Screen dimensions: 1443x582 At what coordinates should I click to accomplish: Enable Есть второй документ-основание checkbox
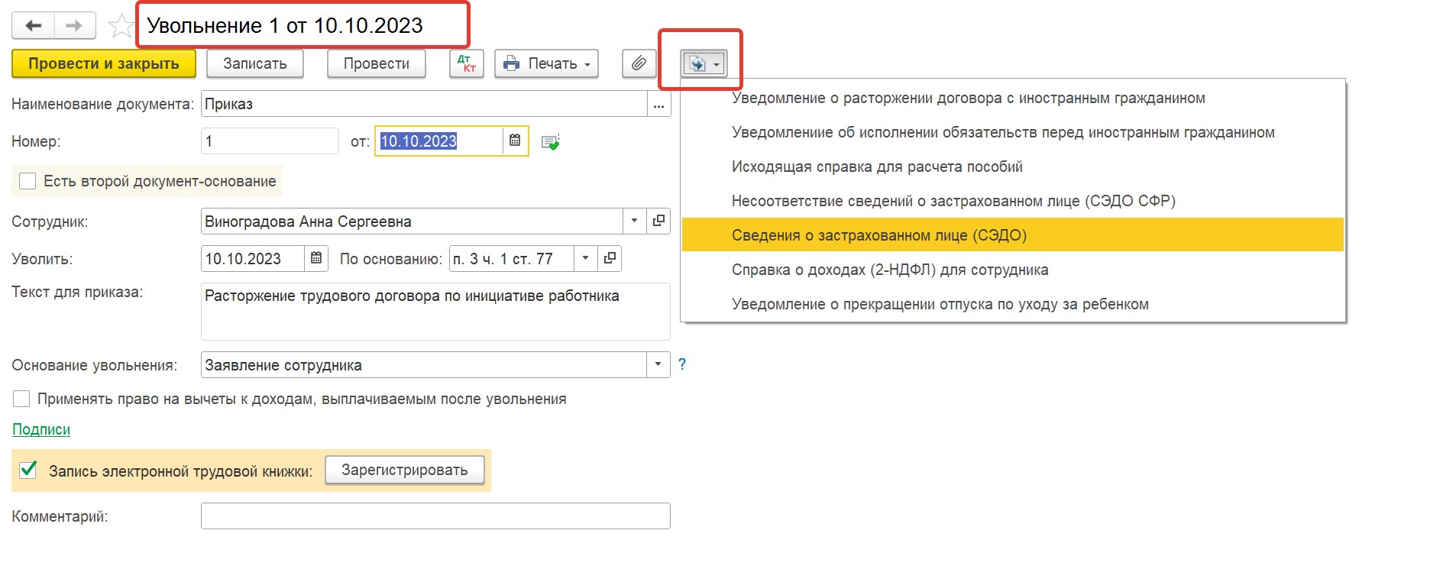click(28, 181)
